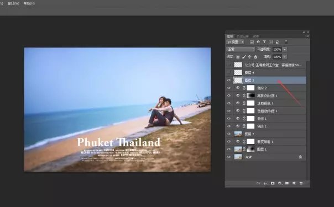334x207 pixels.
Task: Hide the 色阶 2 adjustment layer
Action: coord(229,88)
